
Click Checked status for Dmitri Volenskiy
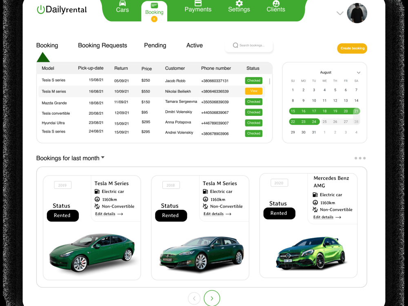[x=254, y=113]
